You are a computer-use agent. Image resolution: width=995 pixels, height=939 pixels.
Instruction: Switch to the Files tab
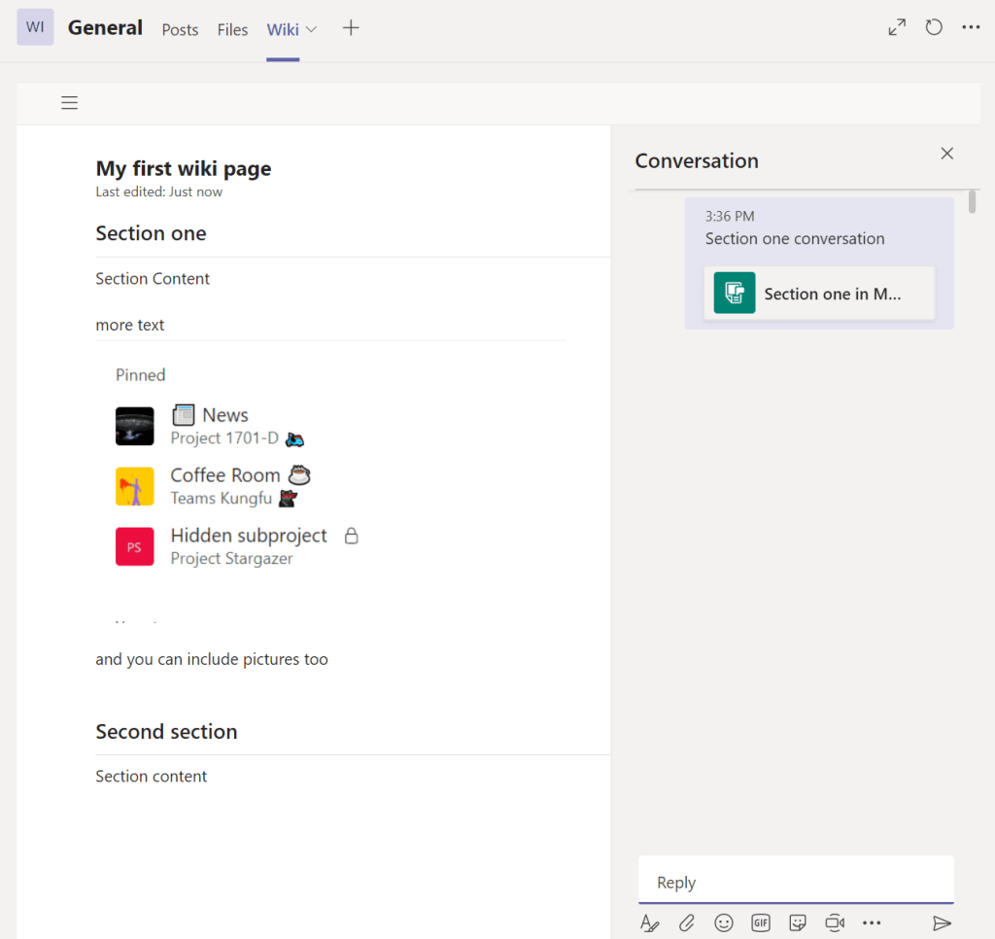point(232,30)
